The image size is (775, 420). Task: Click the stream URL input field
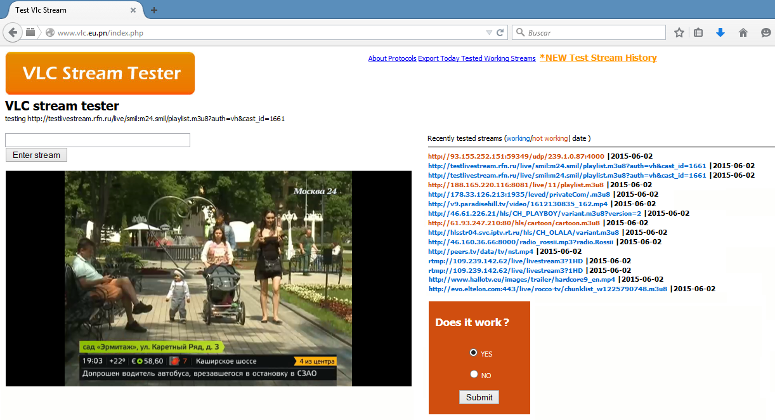98,140
